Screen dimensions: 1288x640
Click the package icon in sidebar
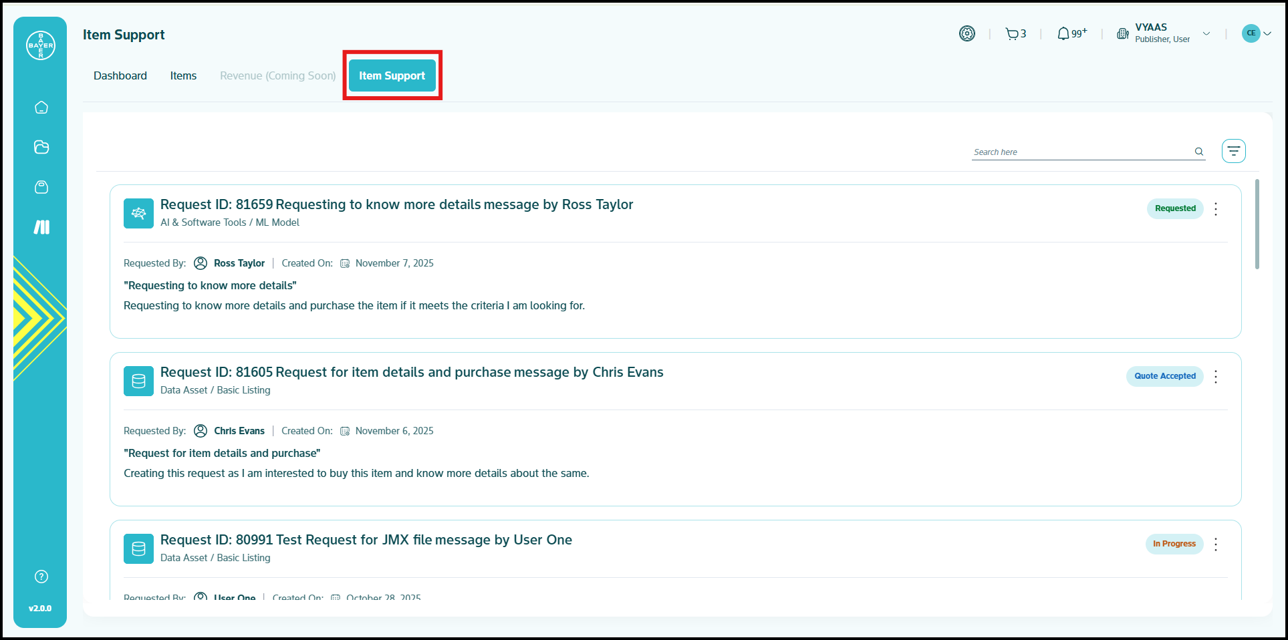click(x=41, y=187)
